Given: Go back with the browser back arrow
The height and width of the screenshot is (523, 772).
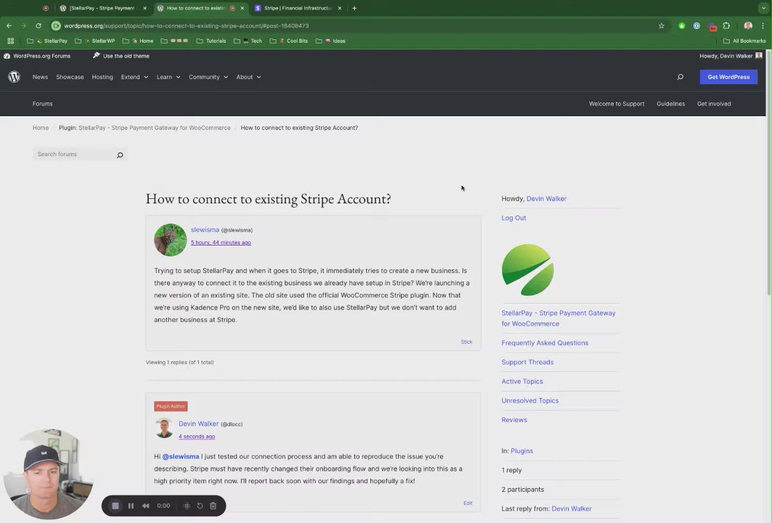Looking at the screenshot, I should coord(9,25).
